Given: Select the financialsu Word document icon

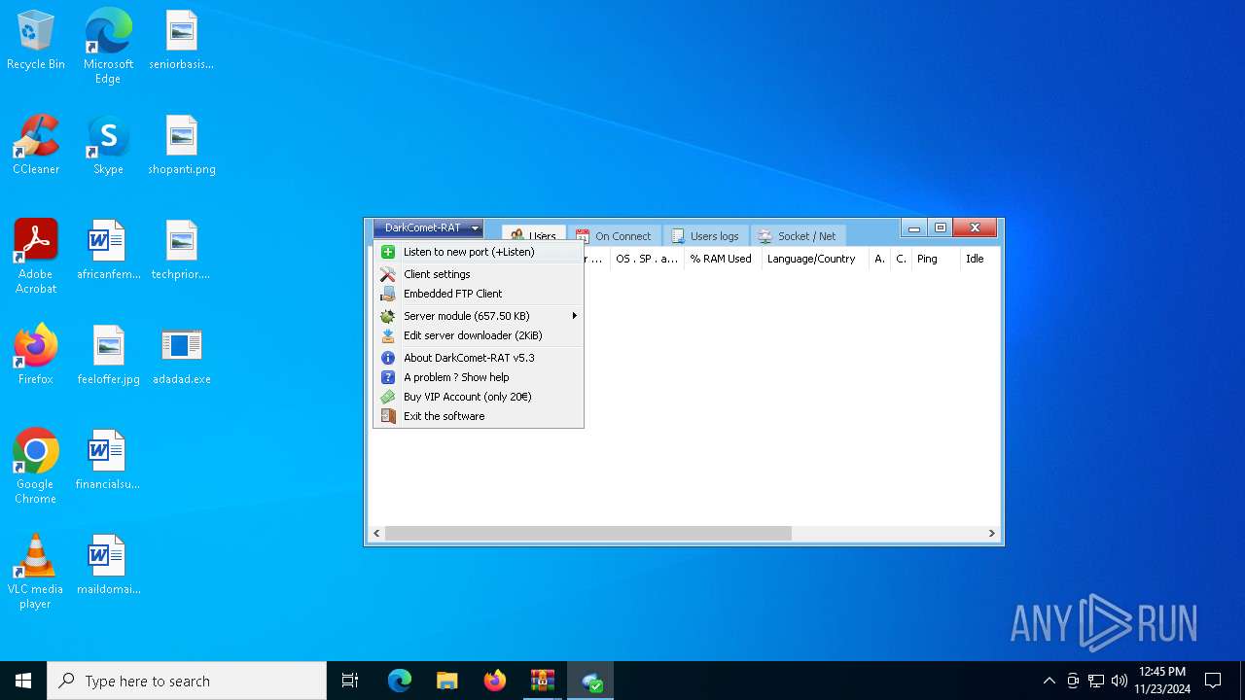Looking at the screenshot, I should click(108, 460).
